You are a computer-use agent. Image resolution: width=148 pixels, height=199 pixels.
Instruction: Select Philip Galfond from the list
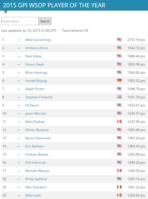(36, 179)
